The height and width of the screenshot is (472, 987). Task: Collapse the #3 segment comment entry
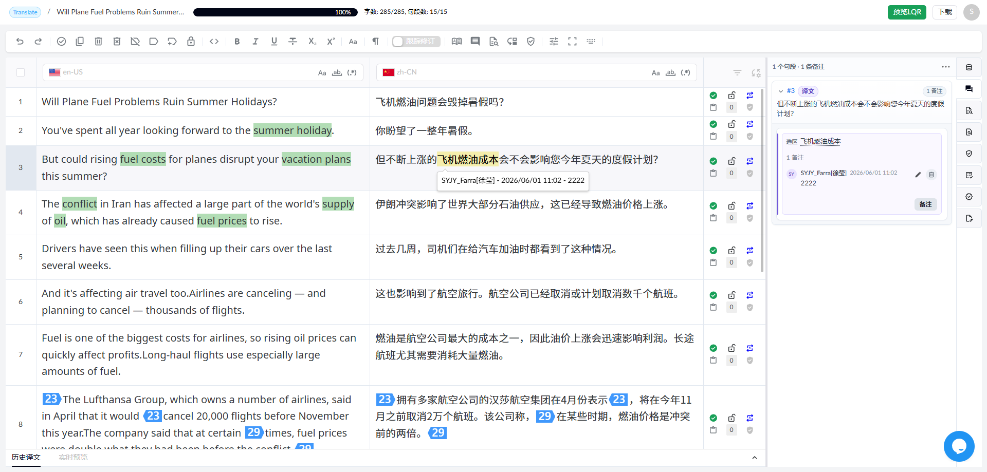(x=781, y=91)
